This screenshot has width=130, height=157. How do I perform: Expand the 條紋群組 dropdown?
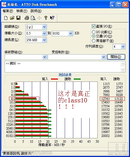tap(44, 57)
